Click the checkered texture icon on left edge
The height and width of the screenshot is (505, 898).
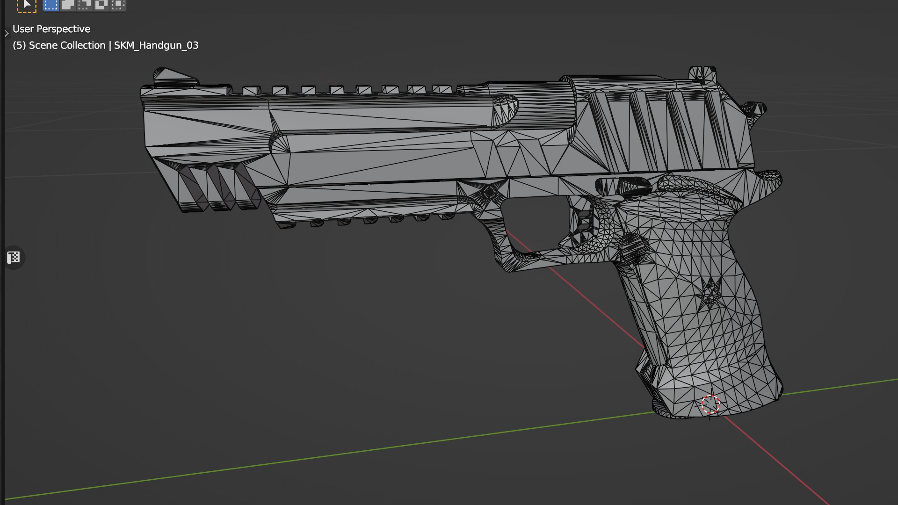click(x=14, y=258)
